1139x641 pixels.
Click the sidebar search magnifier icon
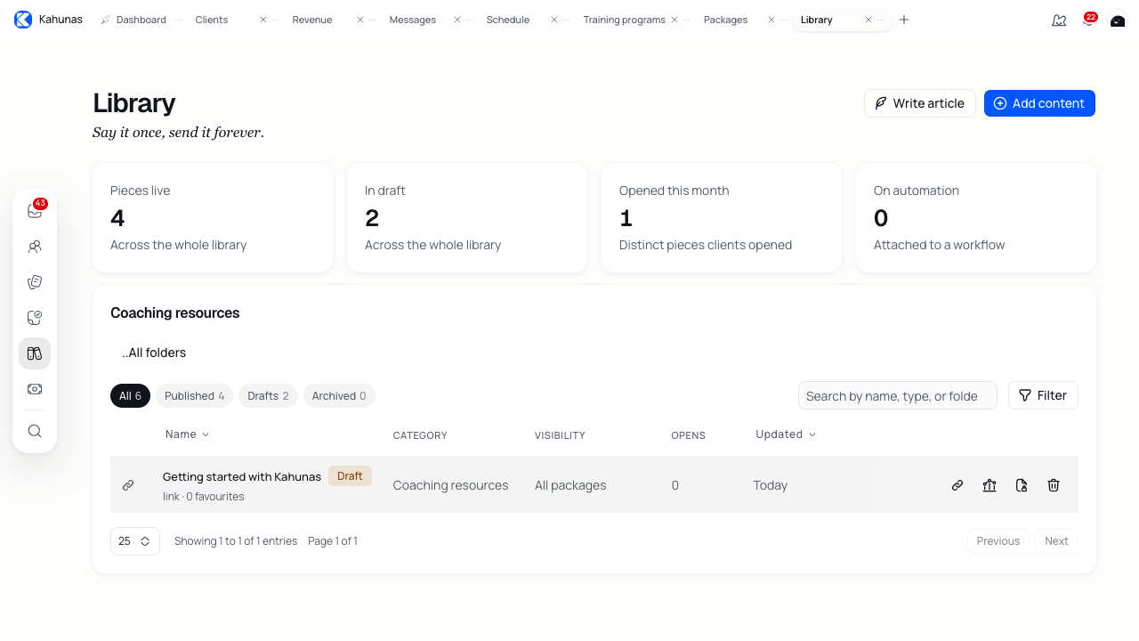(35, 431)
